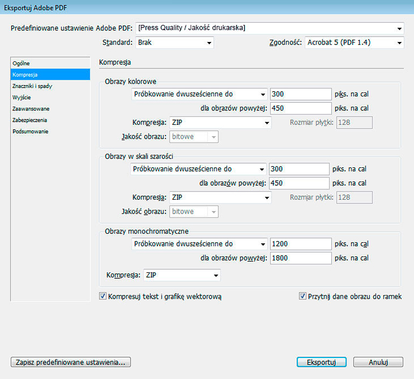Click monochrome 1200 resolution field

pyautogui.click(x=301, y=244)
